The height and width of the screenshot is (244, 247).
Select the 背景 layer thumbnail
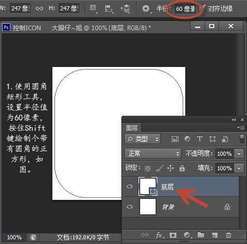pos(148,207)
